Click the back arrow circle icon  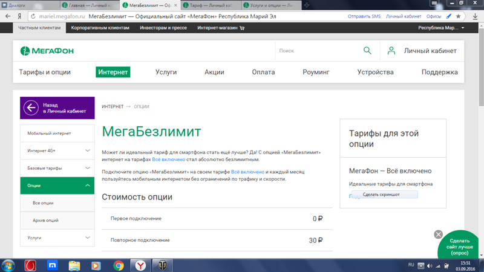point(31,108)
